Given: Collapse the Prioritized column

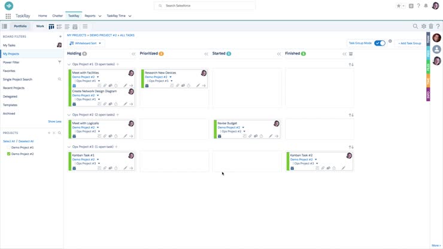Looking at the screenshot, I should tap(206, 54).
